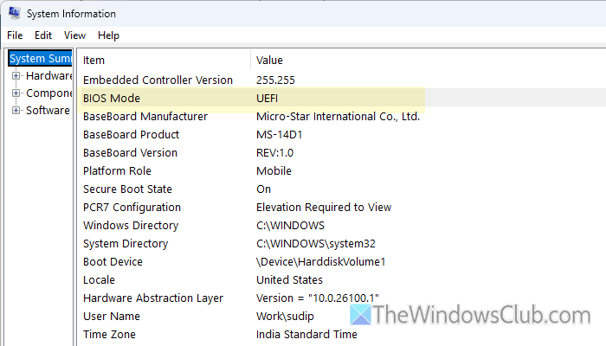Screen dimensions: 606x346
Task: Select Secure Boot State row
Action: click(x=342, y=189)
